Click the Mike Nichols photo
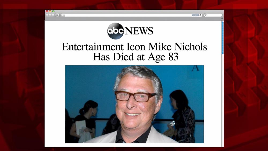 (134, 104)
